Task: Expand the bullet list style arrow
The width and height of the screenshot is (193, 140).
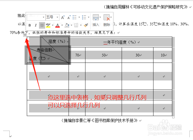Action: [x=79, y=17]
